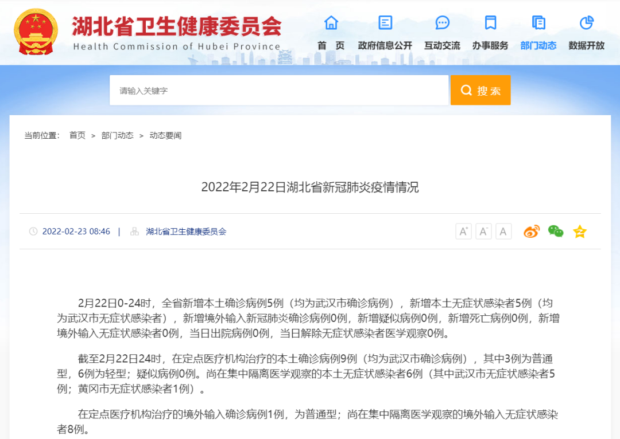Click 首页 in the breadcrumb trail
The image size is (620, 439).
pyautogui.click(x=77, y=136)
